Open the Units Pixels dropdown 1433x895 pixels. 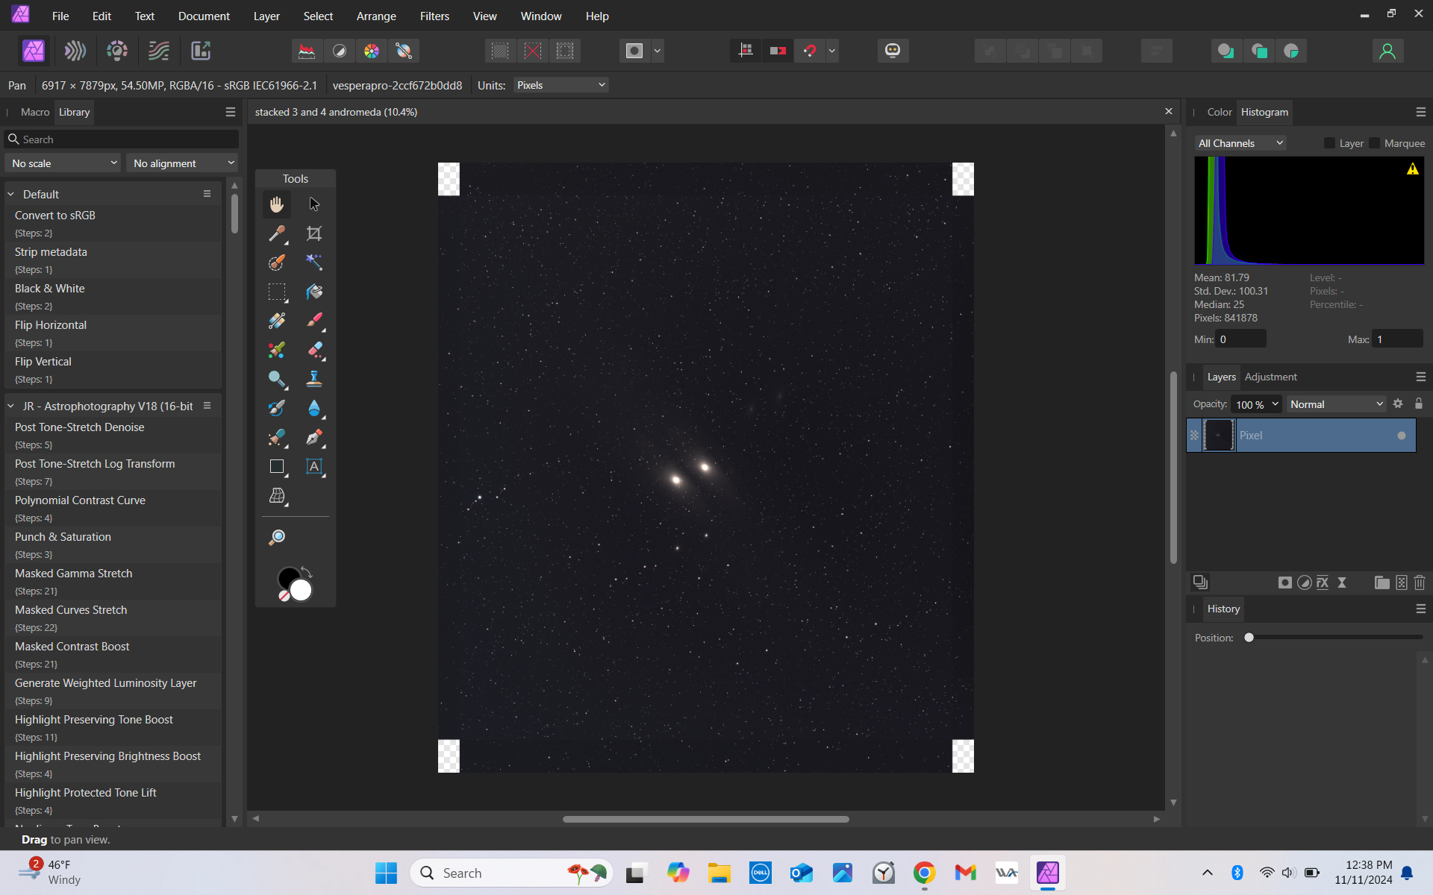(x=561, y=85)
